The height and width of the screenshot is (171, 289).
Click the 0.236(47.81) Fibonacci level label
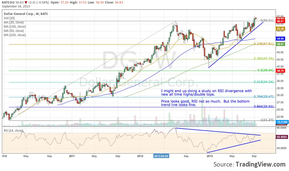coord(264,44)
